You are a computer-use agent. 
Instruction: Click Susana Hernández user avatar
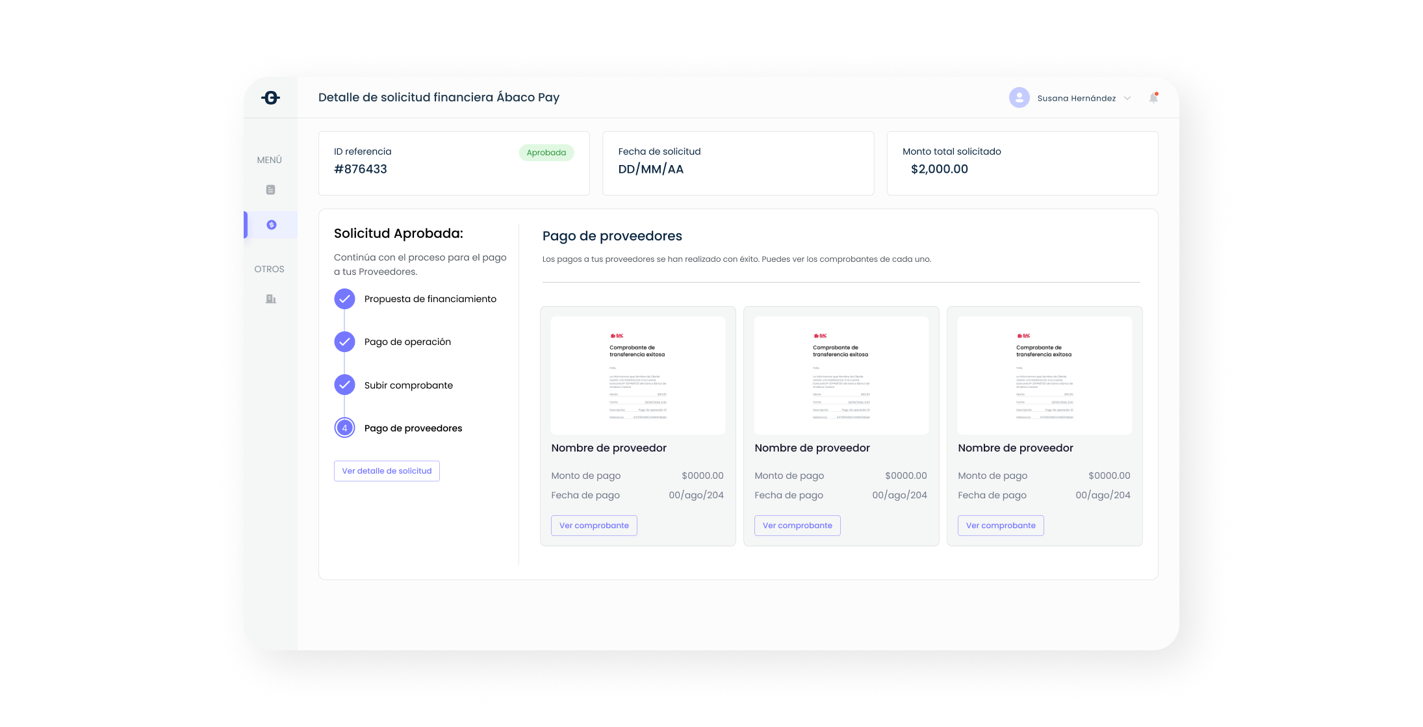[1019, 97]
